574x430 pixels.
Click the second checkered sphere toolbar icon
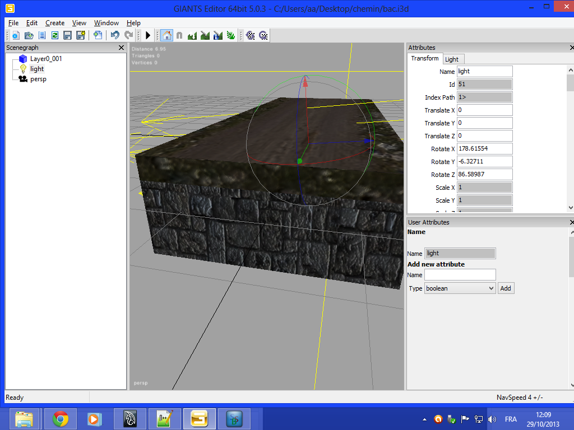point(263,35)
